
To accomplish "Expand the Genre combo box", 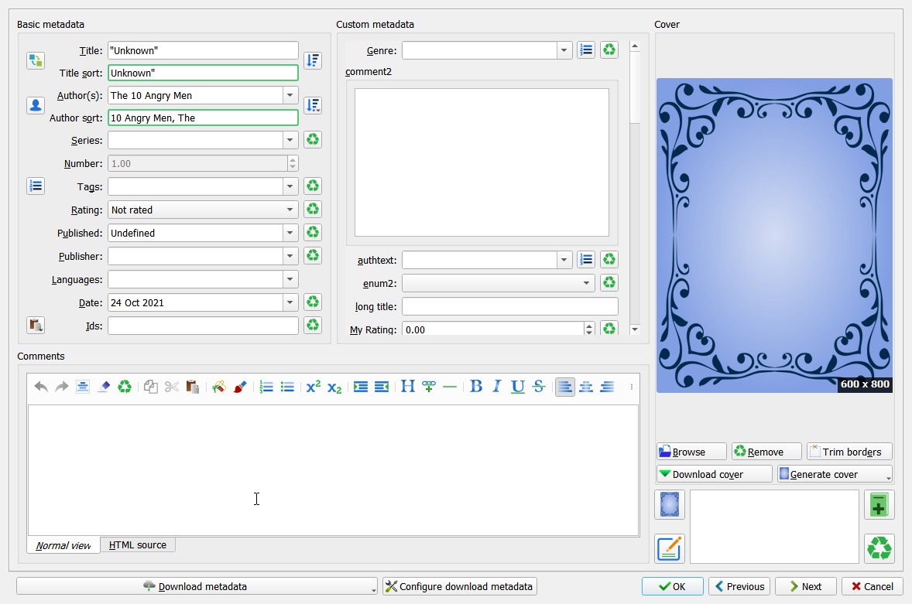I will [x=564, y=50].
